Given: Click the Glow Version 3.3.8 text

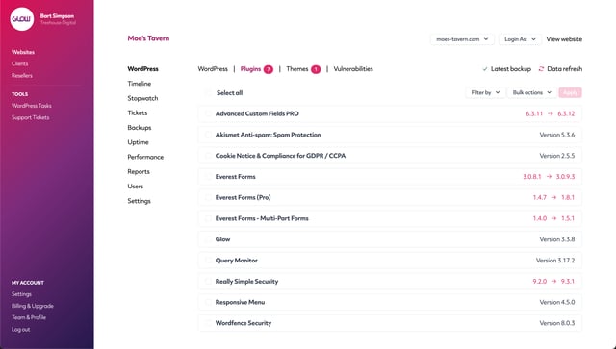Looking at the screenshot, I should click(x=556, y=239).
